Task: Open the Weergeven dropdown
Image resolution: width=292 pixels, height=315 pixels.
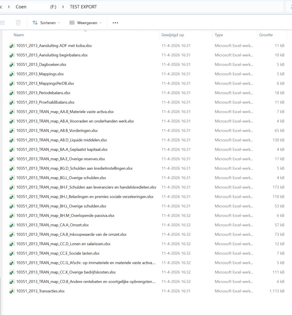Action: click(x=85, y=23)
